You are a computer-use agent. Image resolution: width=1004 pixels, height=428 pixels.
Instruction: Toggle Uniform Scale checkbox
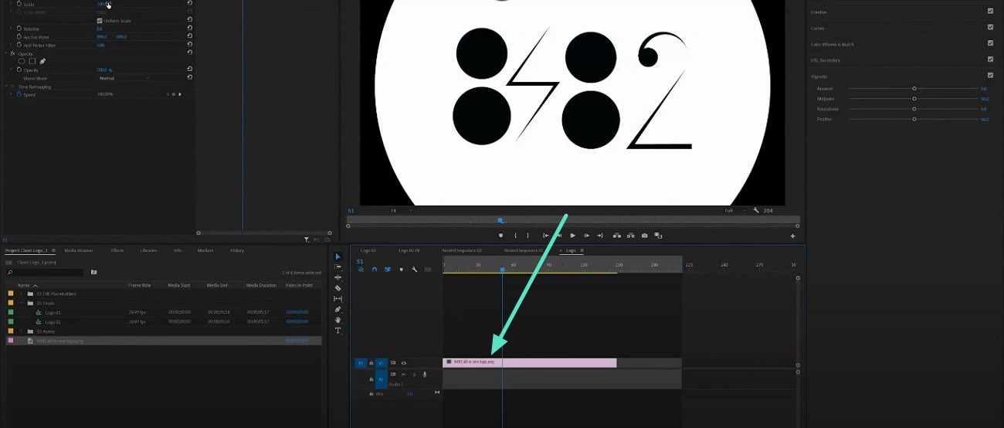click(99, 21)
